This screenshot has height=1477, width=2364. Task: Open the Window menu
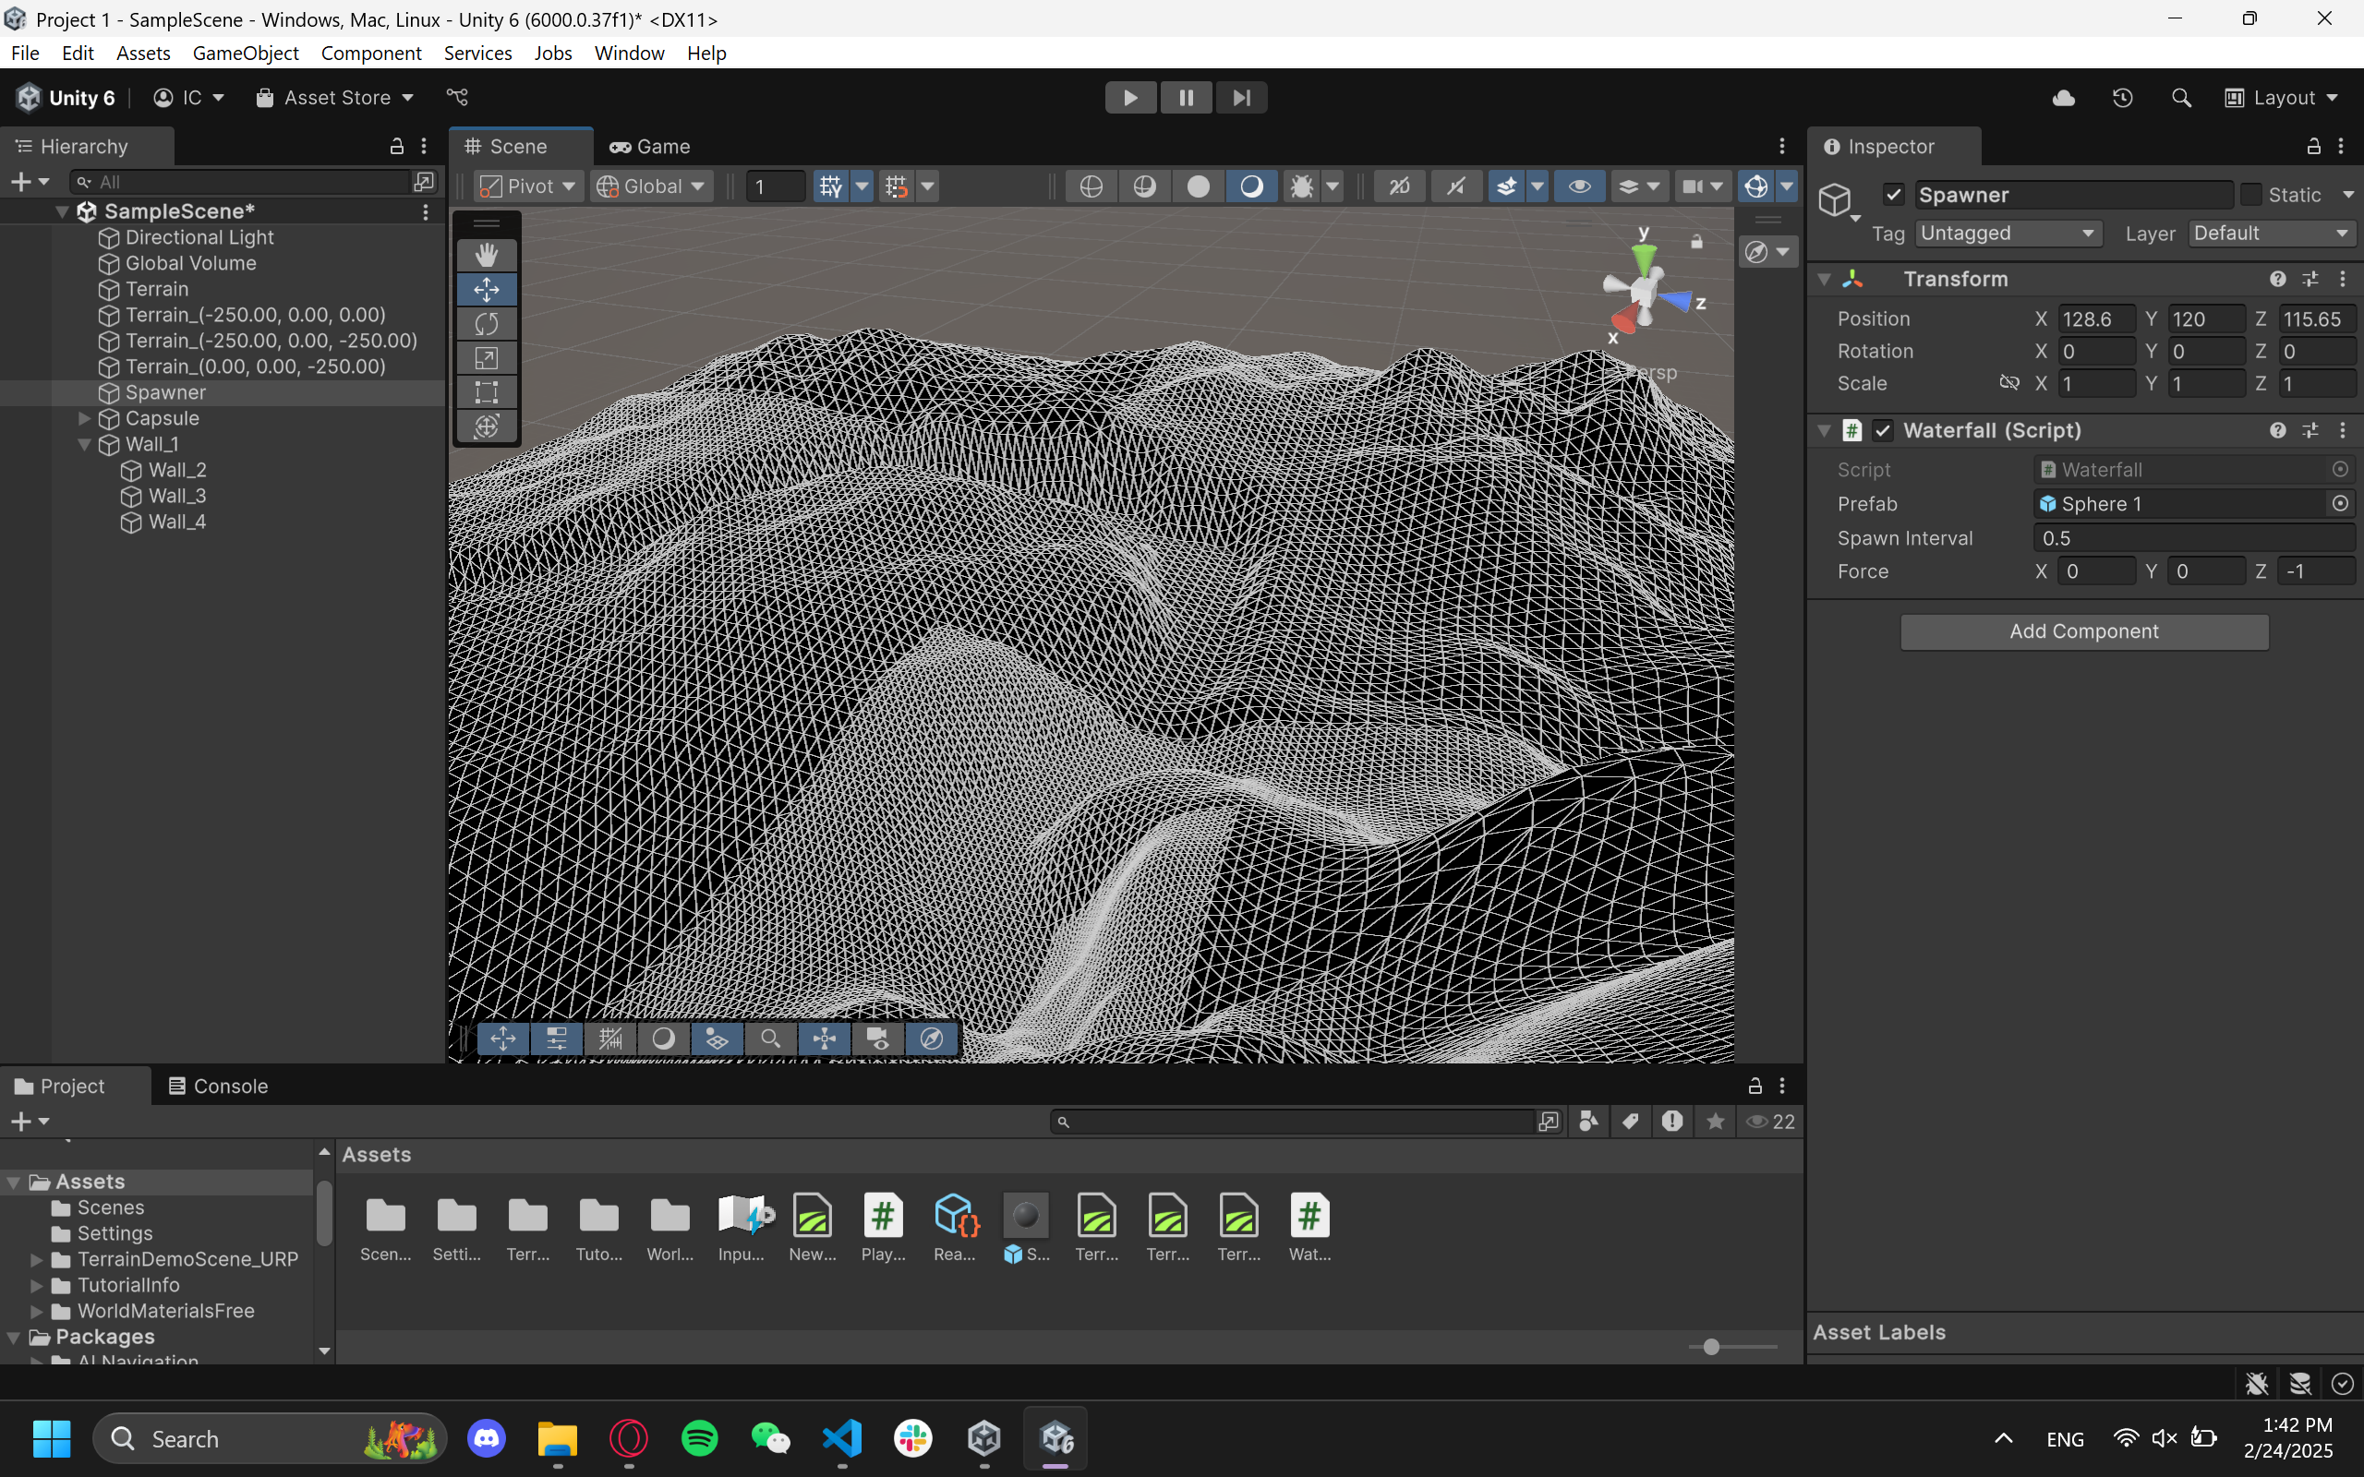point(629,53)
